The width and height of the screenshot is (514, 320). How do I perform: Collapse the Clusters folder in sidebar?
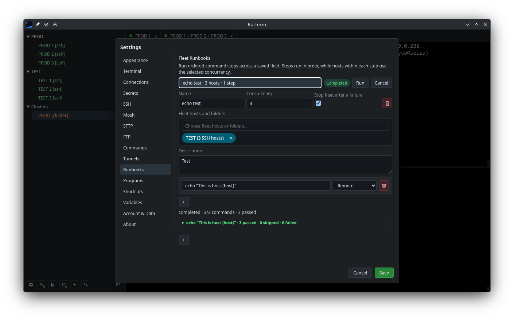(28, 107)
